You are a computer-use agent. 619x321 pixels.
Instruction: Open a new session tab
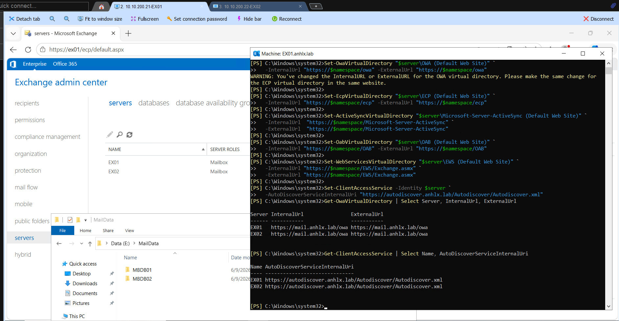(316, 6)
